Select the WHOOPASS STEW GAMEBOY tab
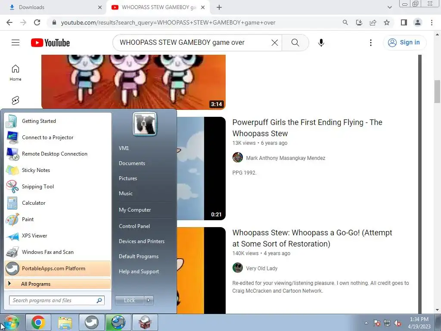Screen dimensions: 441x331 [x=158, y=7]
